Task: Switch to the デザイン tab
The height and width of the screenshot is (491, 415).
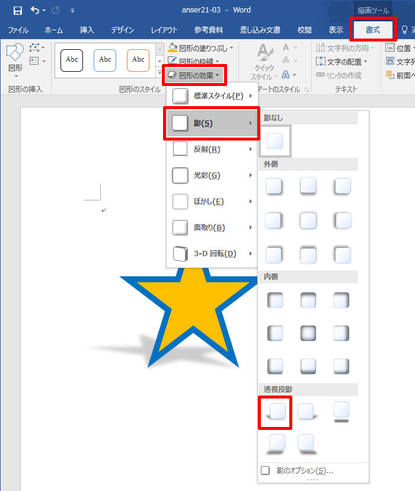Action: (x=122, y=30)
